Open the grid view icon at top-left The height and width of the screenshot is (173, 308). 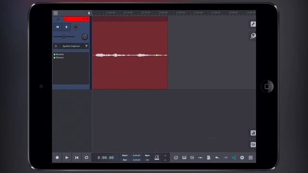pos(56,13)
